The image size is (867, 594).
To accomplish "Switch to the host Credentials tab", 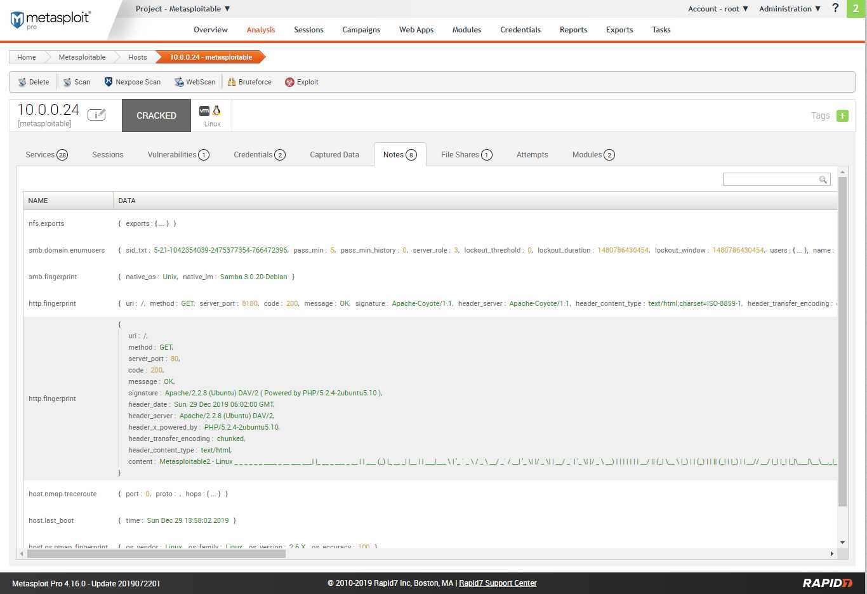I will (260, 155).
